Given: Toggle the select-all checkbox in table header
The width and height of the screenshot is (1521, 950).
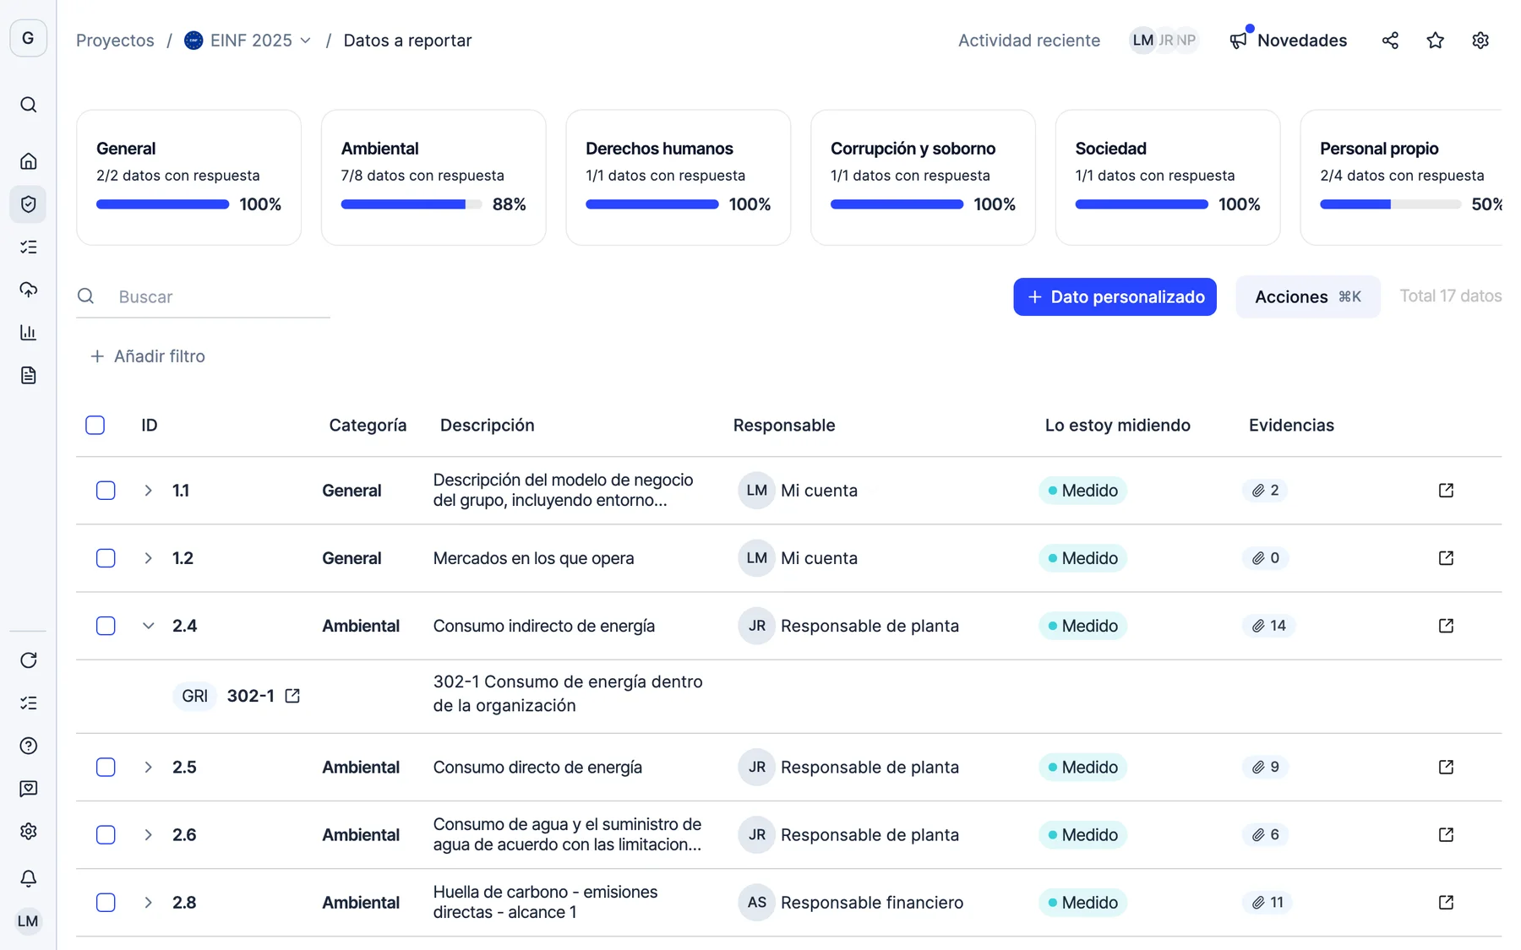Looking at the screenshot, I should [95, 426].
